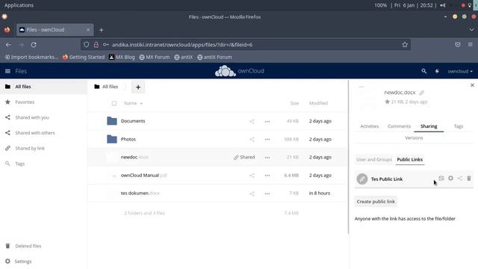The height and width of the screenshot is (269, 478).
Task: Open the notifications bell
Action: point(437,71)
